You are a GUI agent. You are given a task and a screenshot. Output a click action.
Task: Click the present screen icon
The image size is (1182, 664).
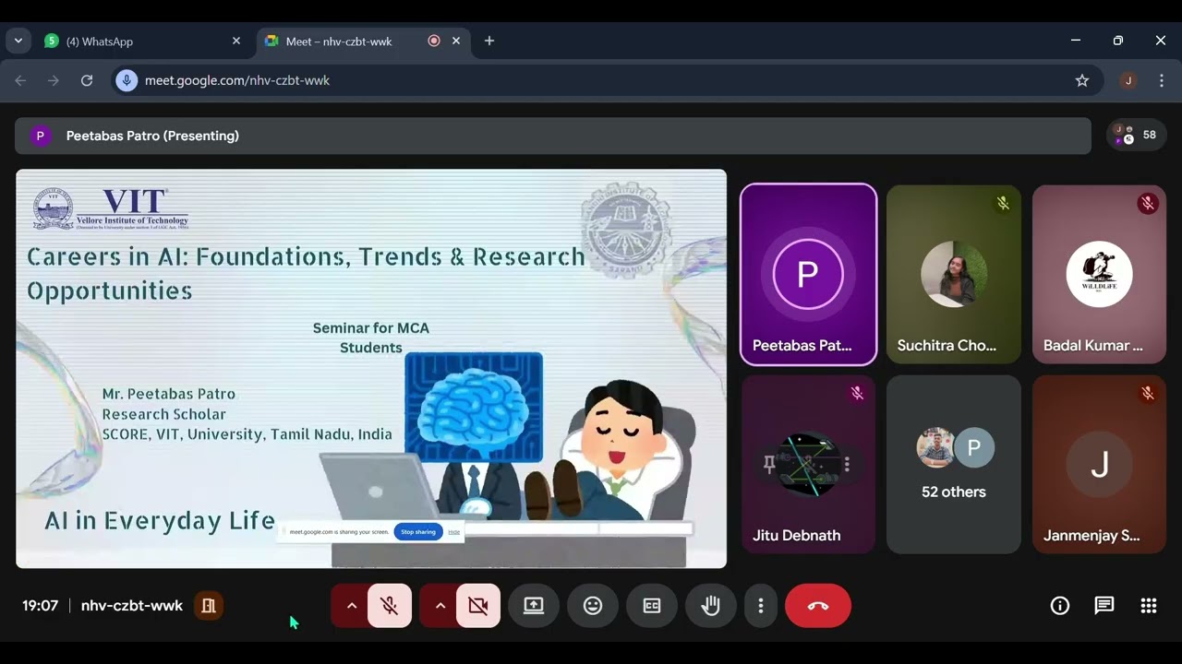pos(534,606)
